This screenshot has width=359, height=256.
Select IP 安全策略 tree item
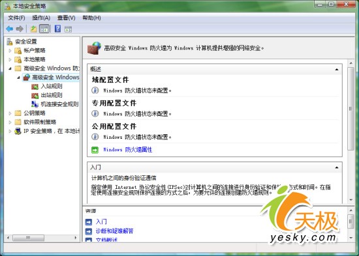click(x=52, y=131)
